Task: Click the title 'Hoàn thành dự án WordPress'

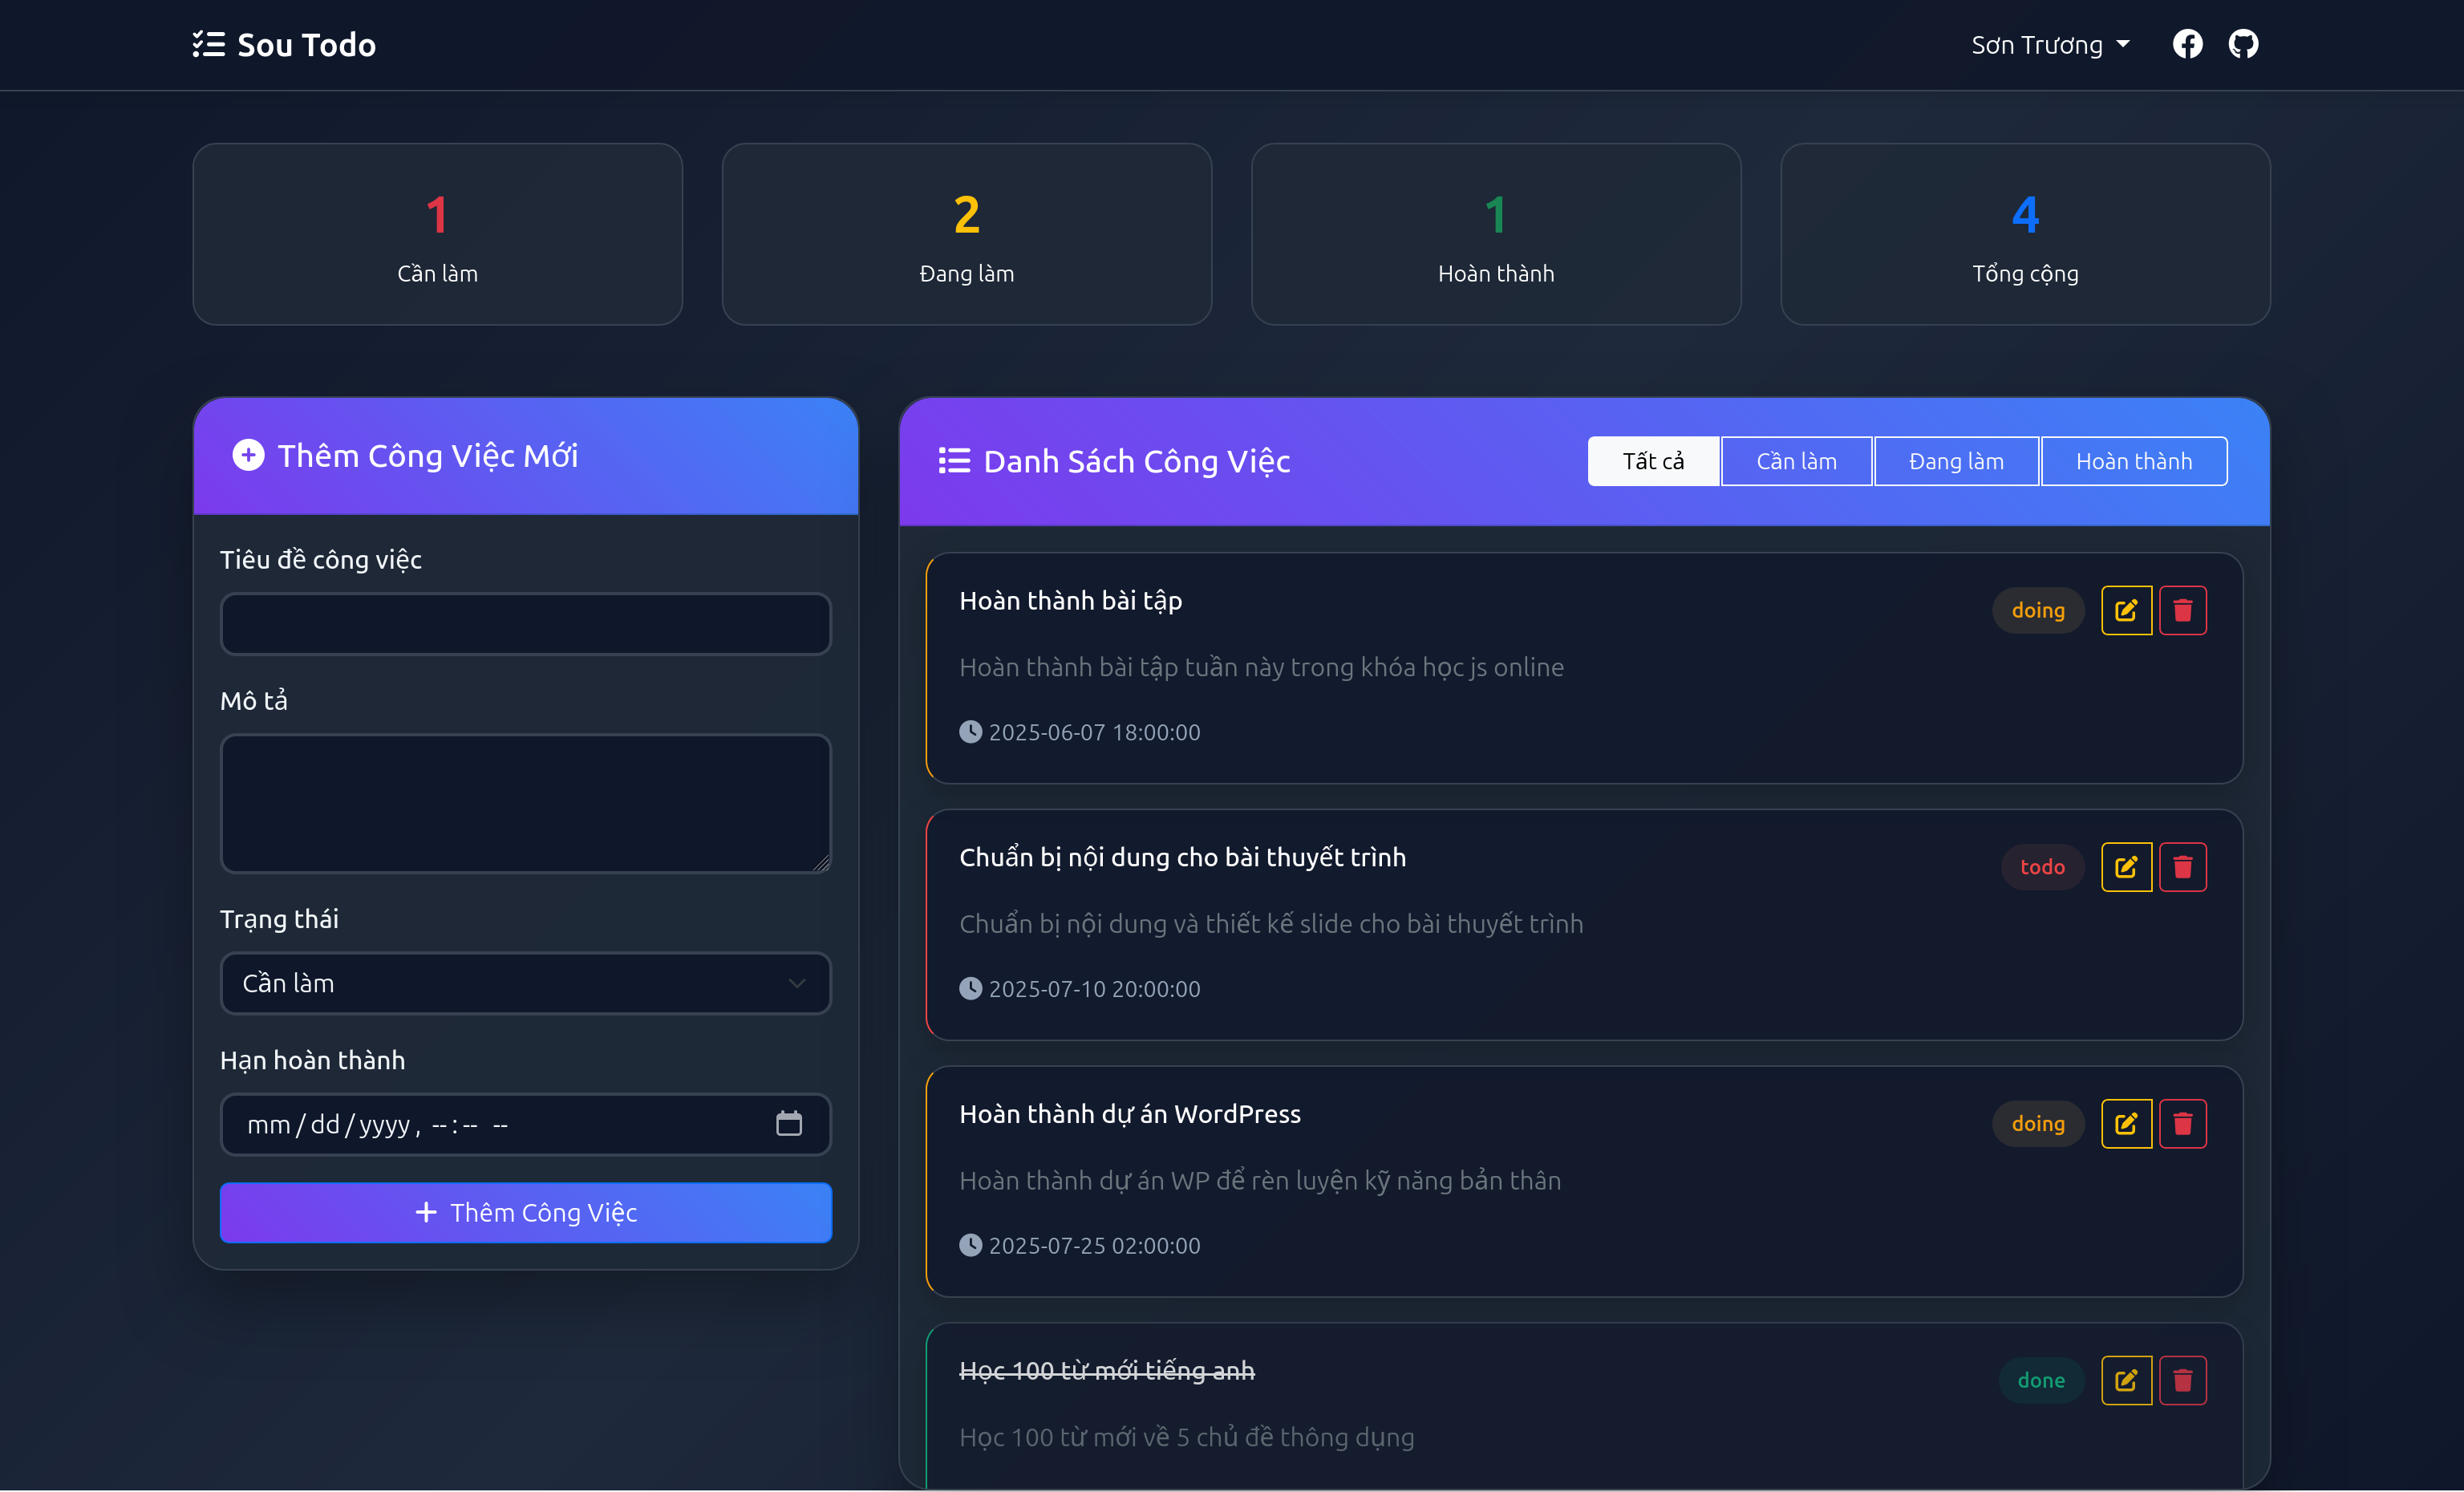Action: coord(1130,1114)
